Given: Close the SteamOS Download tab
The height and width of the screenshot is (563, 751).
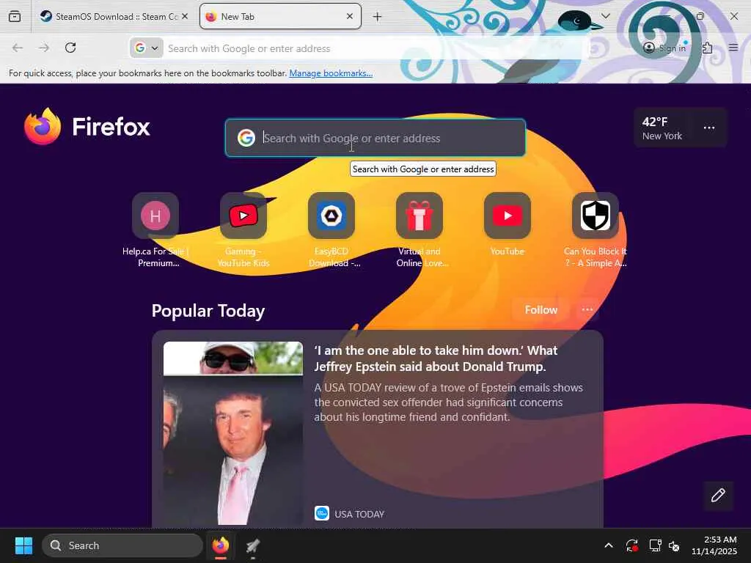Looking at the screenshot, I should (185, 16).
